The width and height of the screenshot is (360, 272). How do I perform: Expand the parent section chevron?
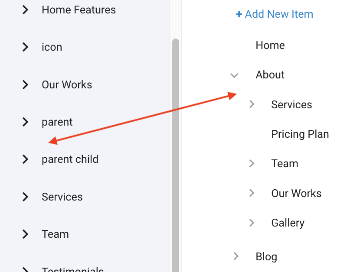[x=25, y=122]
